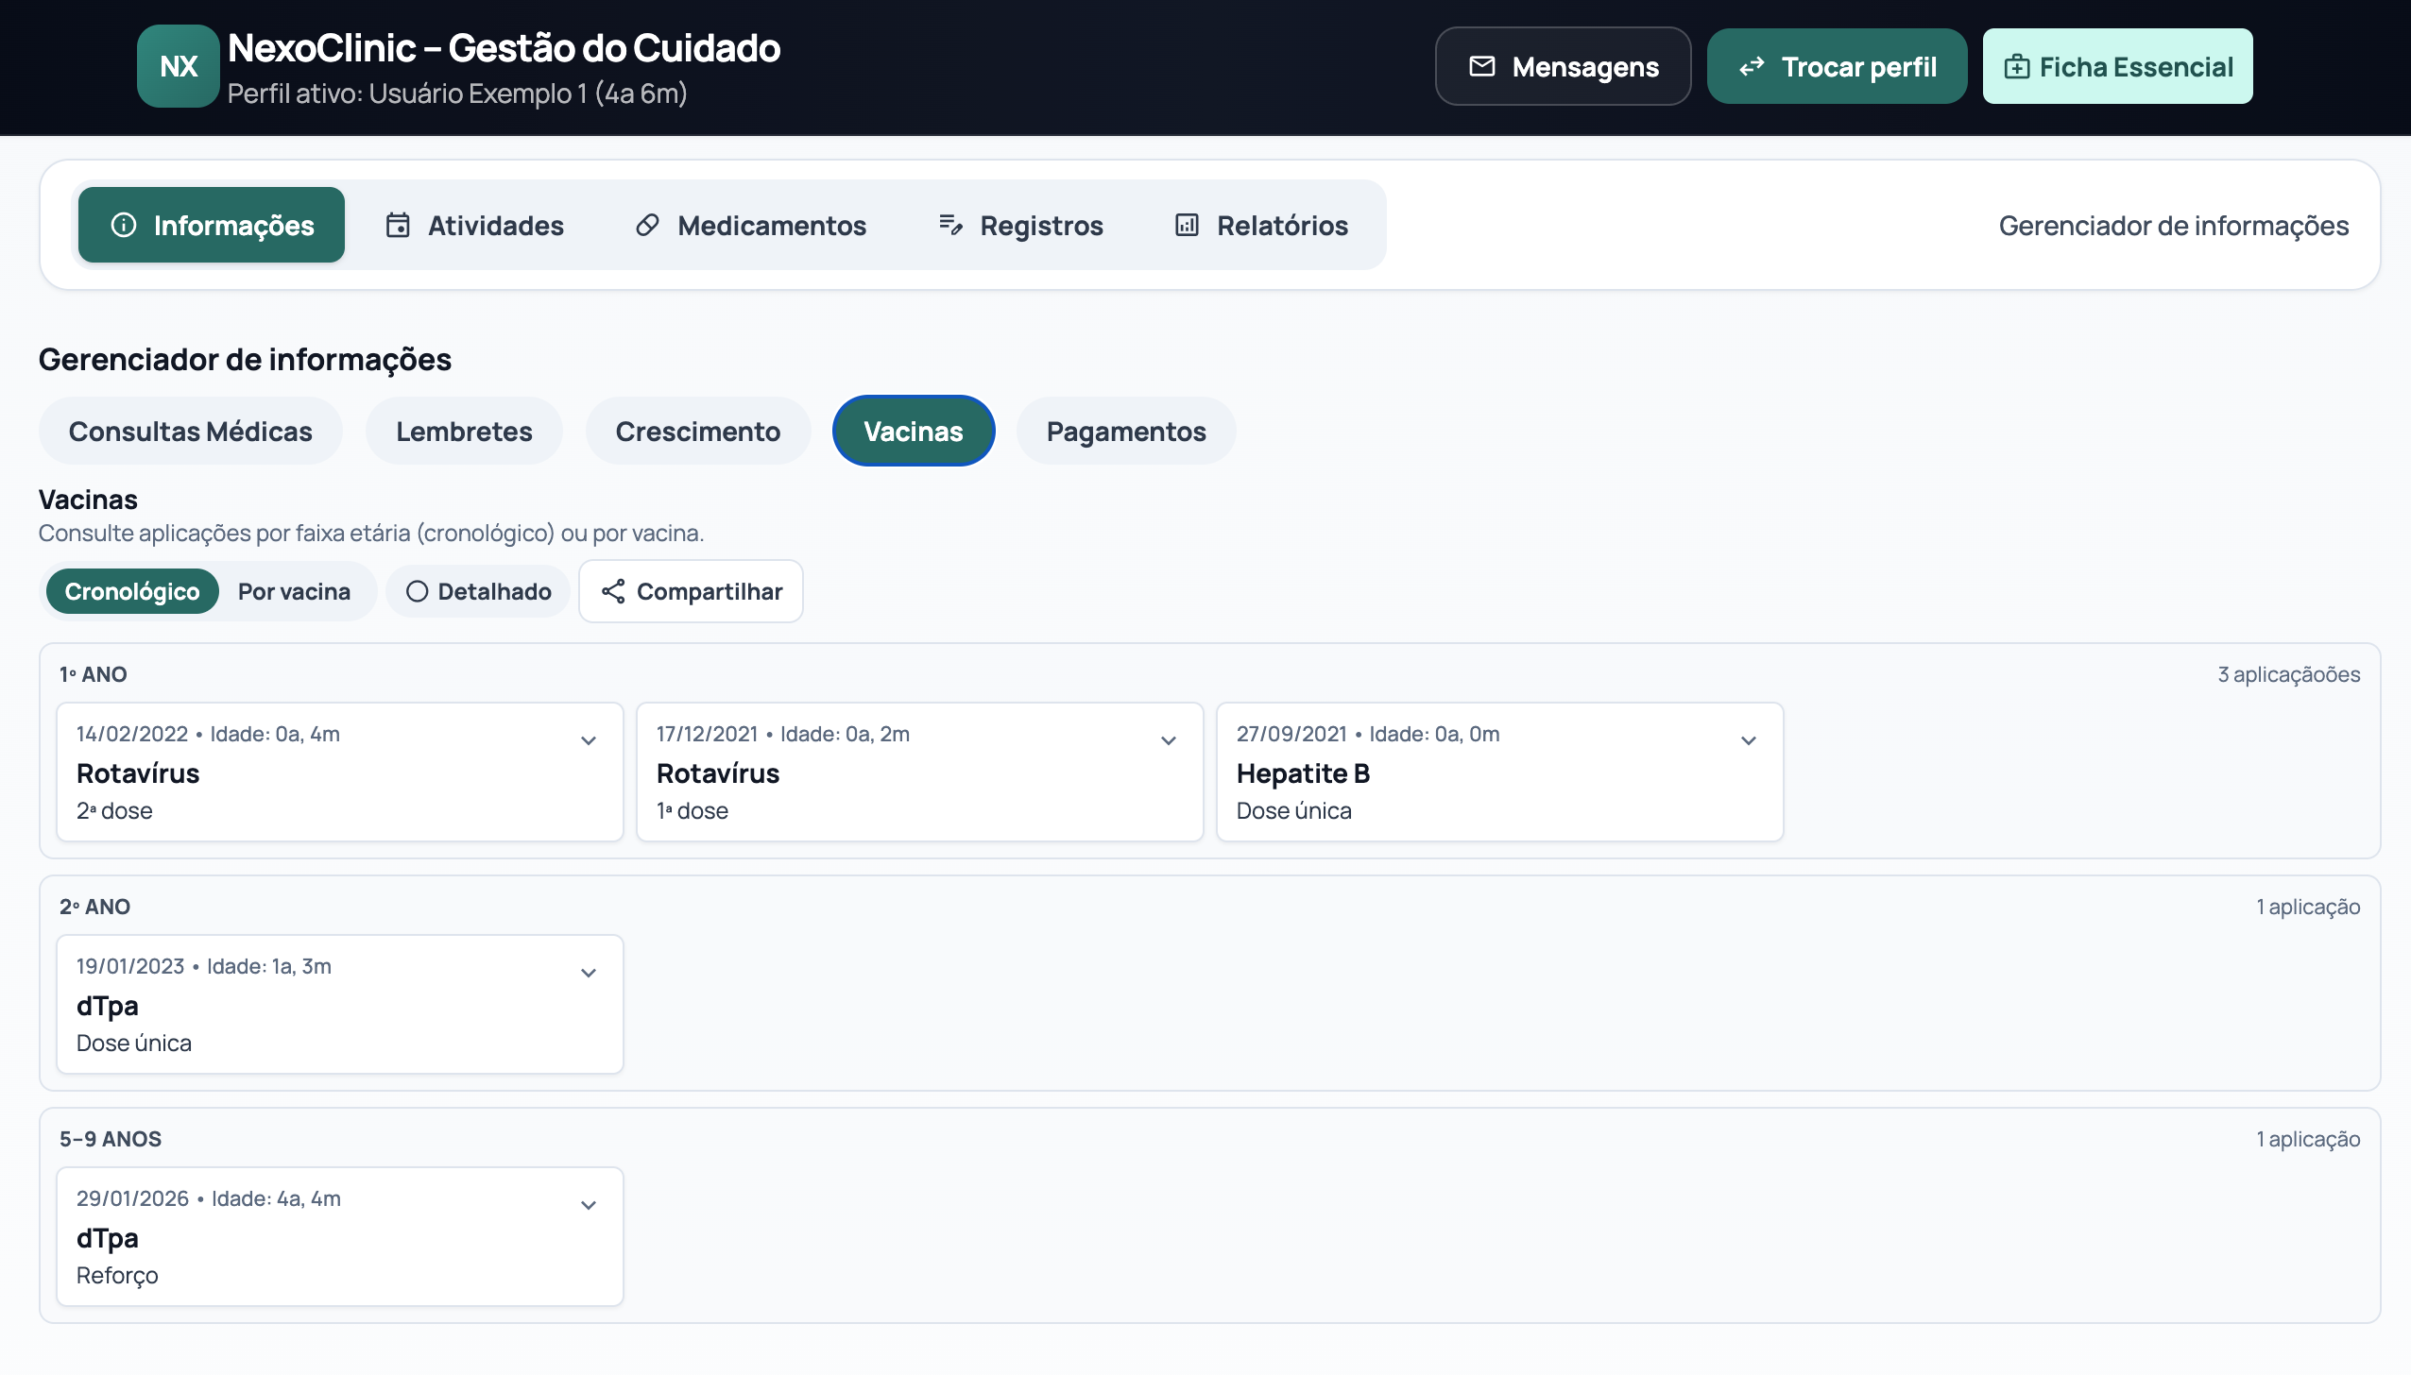Click the 17/12/2021 date text
The width and height of the screenshot is (2411, 1375).
click(x=708, y=734)
